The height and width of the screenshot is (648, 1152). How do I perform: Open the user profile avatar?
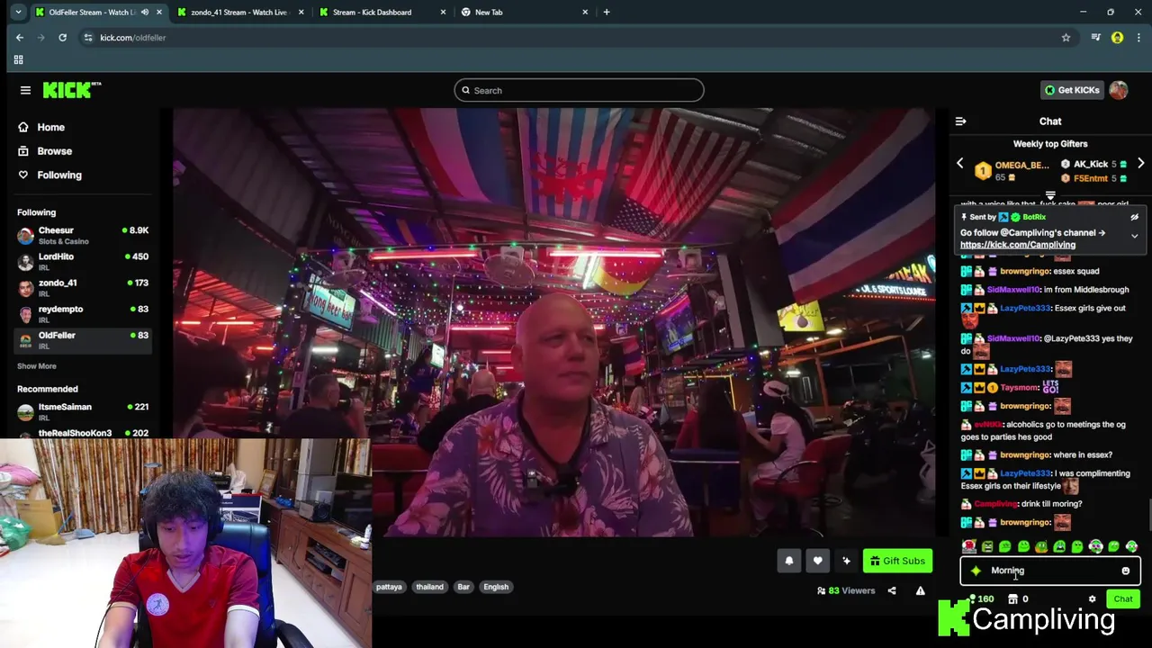click(1118, 90)
